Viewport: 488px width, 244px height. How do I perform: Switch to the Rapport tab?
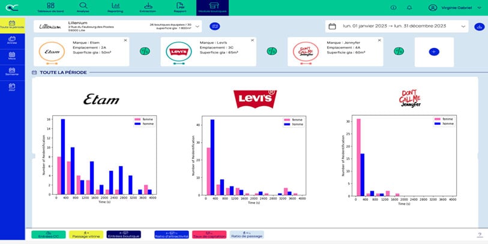pos(180,8)
